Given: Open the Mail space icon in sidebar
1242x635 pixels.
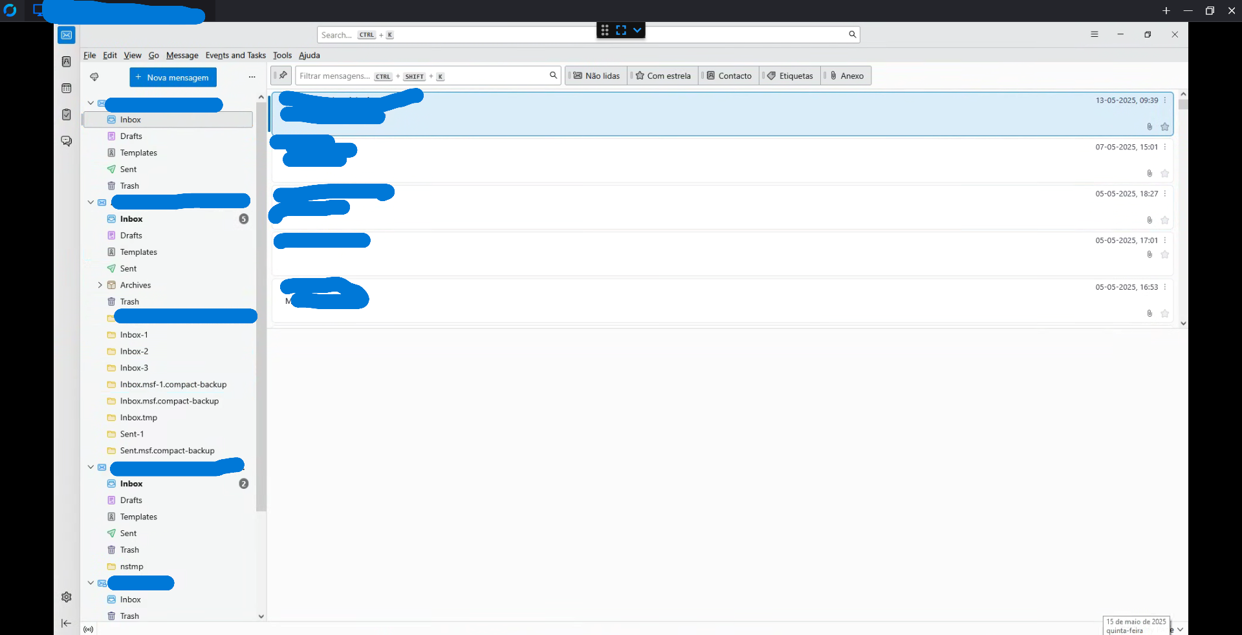Looking at the screenshot, I should pyautogui.click(x=67, y=35).
